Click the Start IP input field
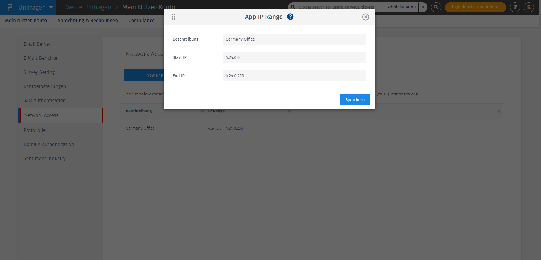541x260 pixels. coord(294,57)
